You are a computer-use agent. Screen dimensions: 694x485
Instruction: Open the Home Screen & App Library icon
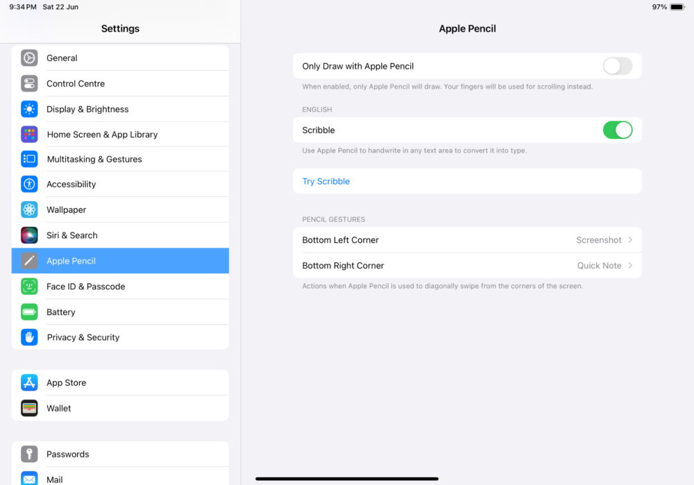pyautogui.click(x=29, y=133)
